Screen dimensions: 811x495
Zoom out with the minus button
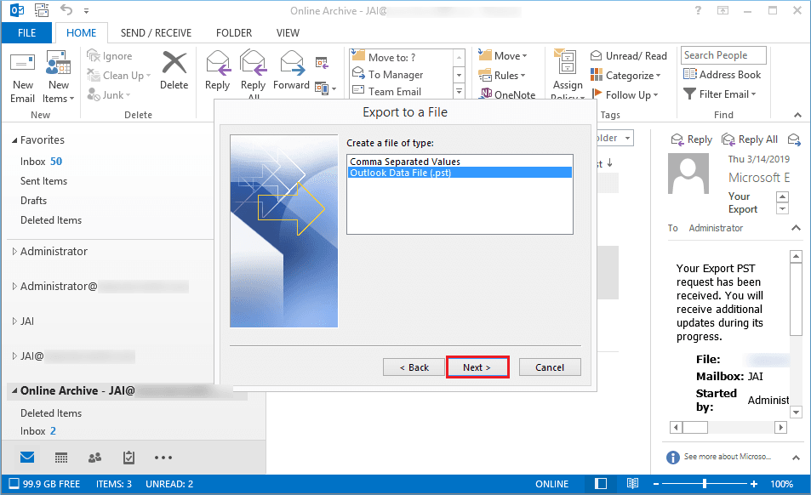tap(656, 484)
